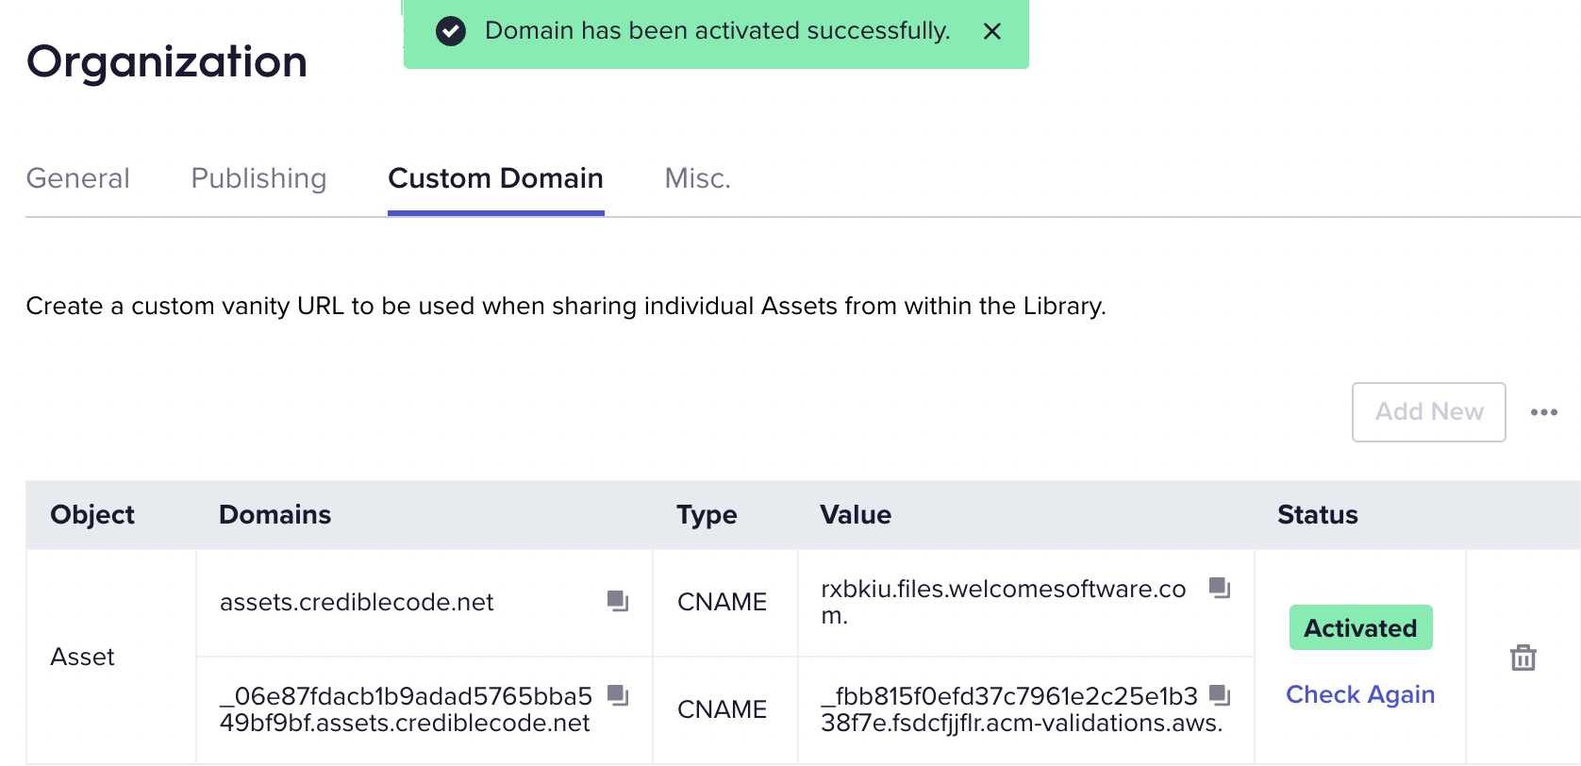Viewport: 1581px width, 766px height.
Task: Select the Custom Domain tab
Action: pos(496,178)
